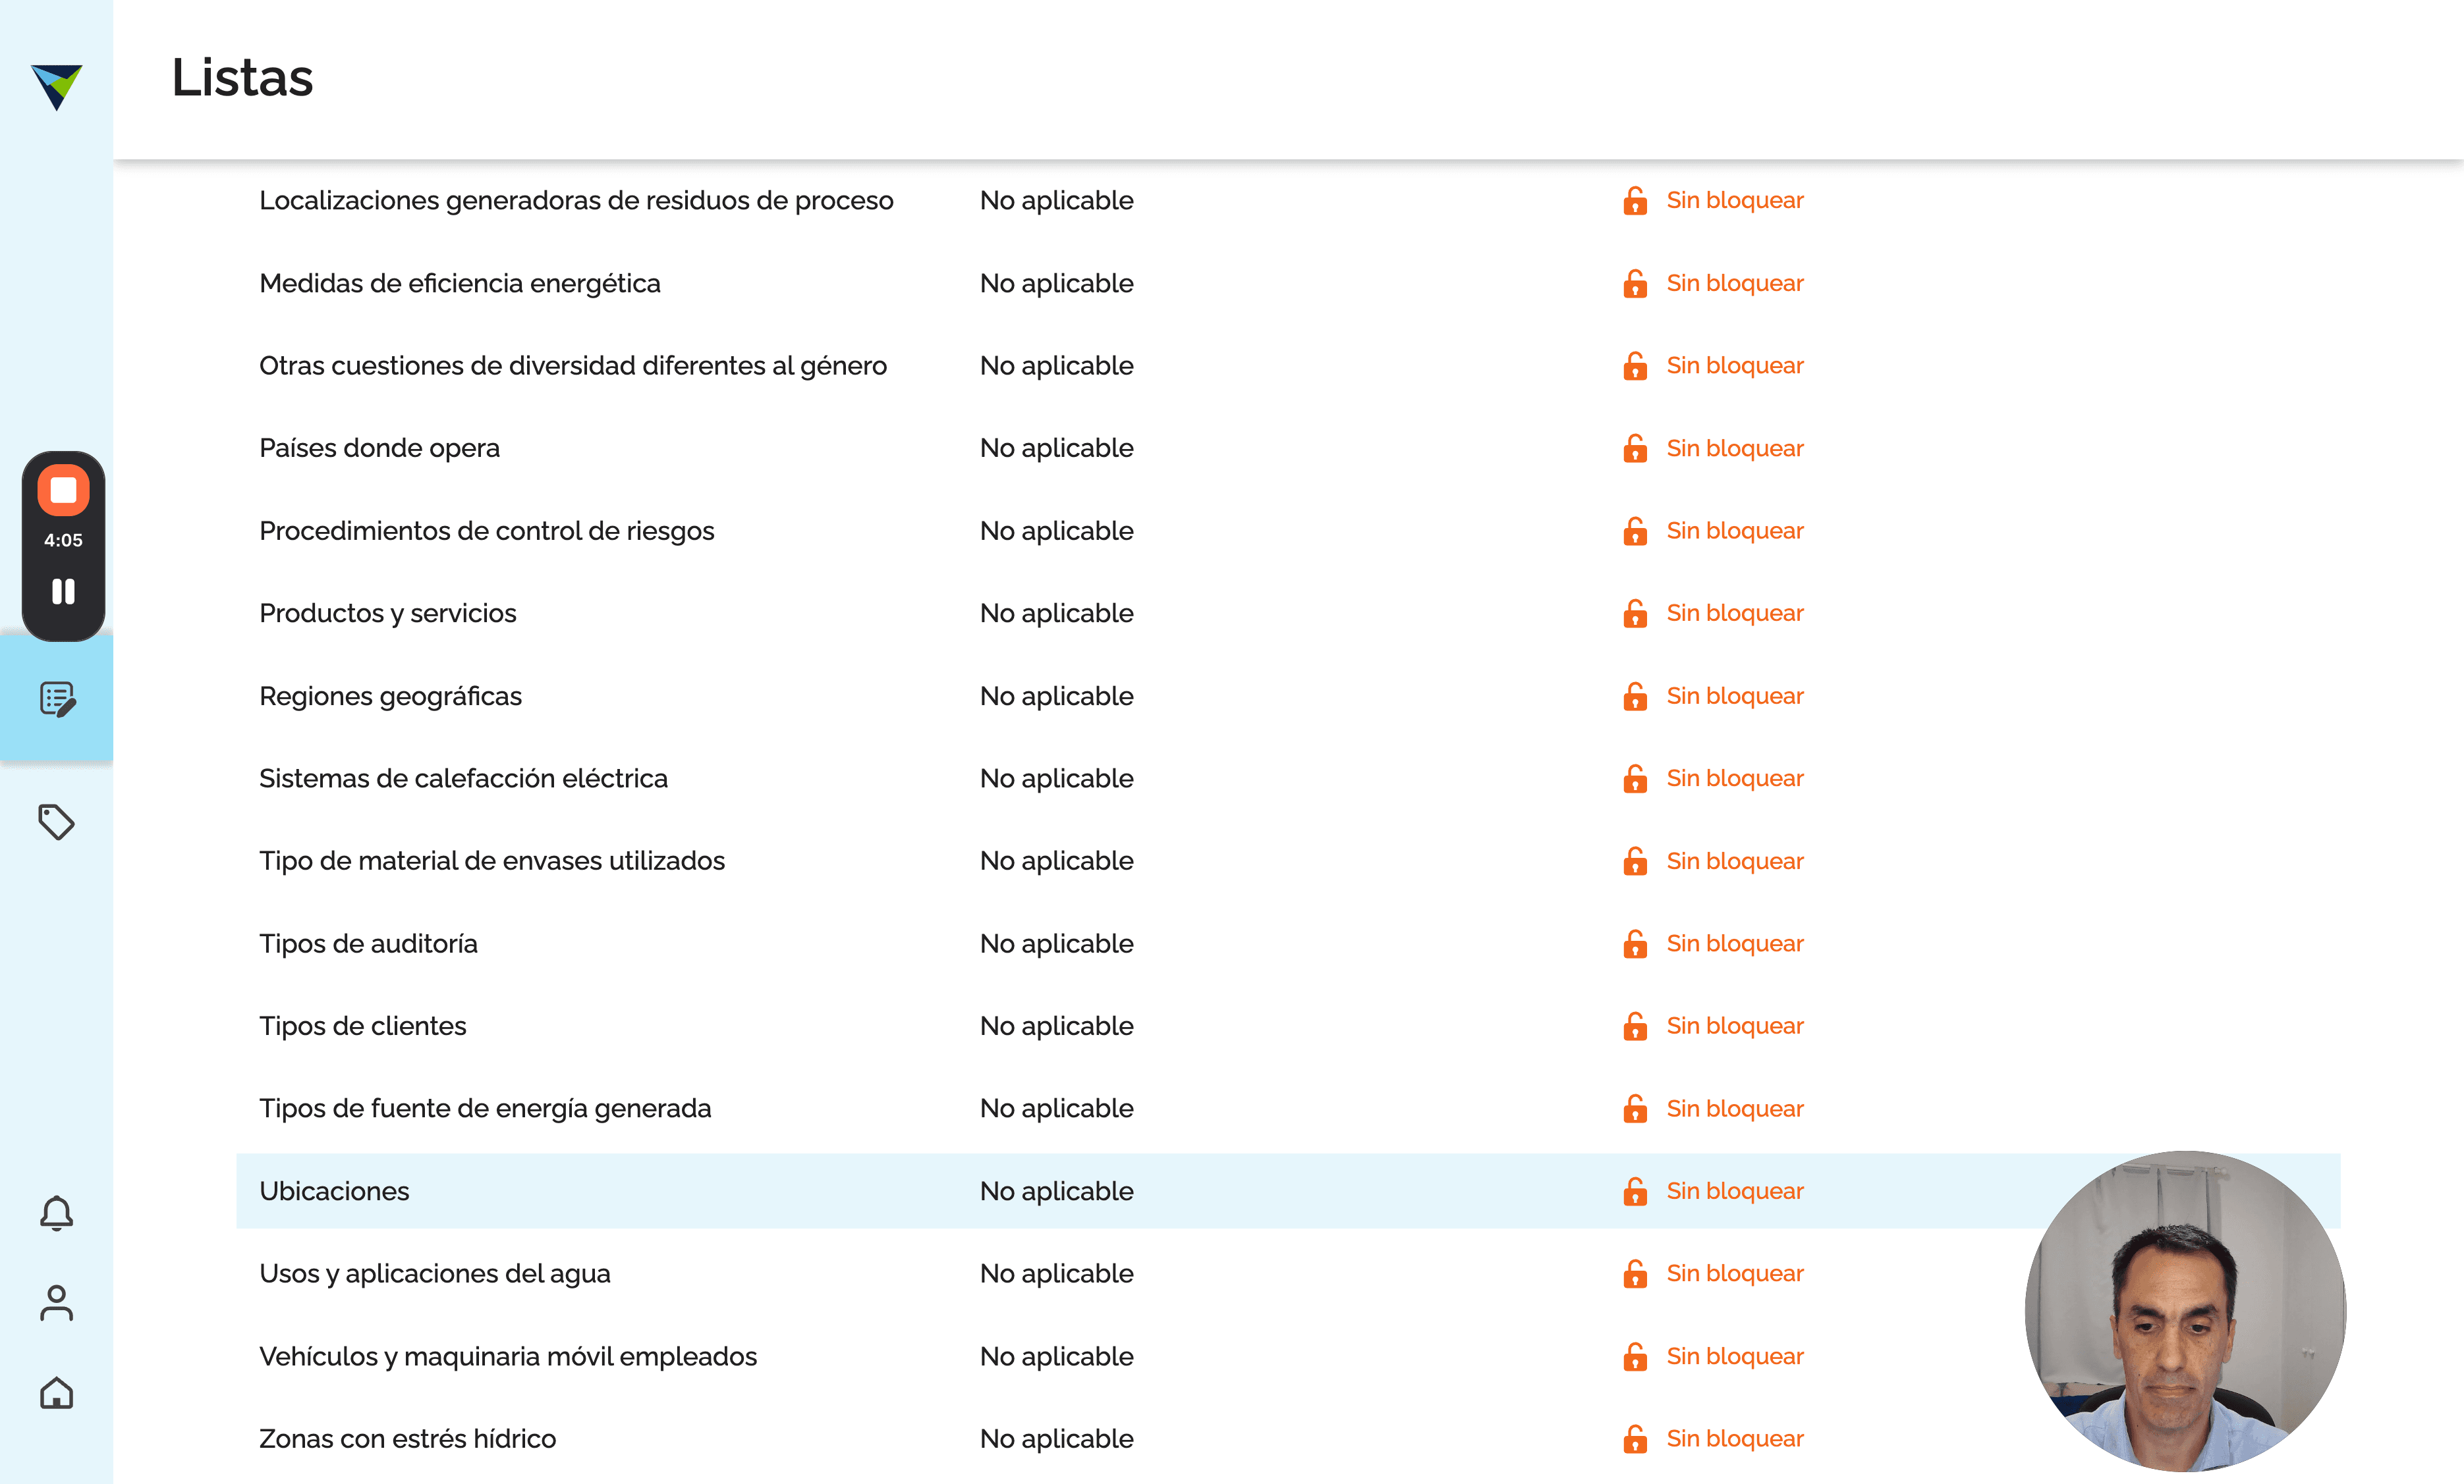Open user profile icon in sidebar
Image resolution: width=2464 pixels, height=1484 pixels.
point(56,1302)
